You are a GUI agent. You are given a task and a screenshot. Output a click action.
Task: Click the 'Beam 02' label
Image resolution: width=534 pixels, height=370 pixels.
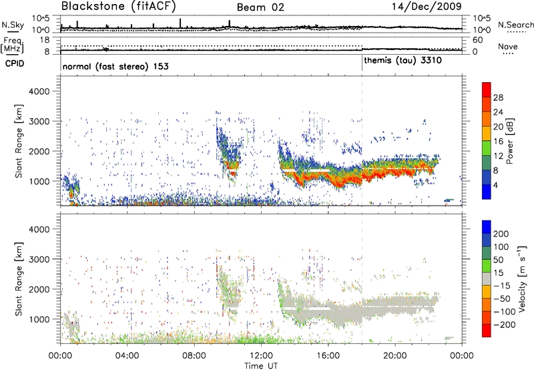[x=260, y=7]
